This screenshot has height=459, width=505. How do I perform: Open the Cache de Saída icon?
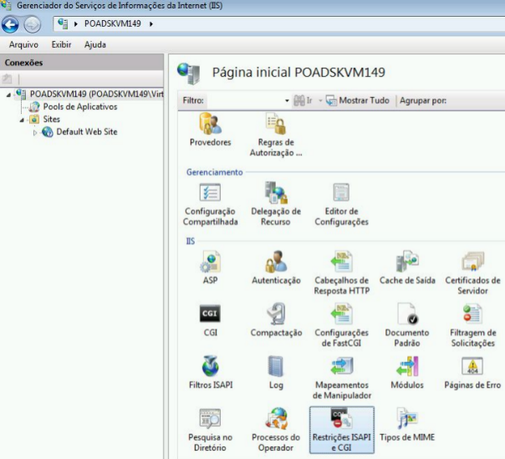[407, 262]
